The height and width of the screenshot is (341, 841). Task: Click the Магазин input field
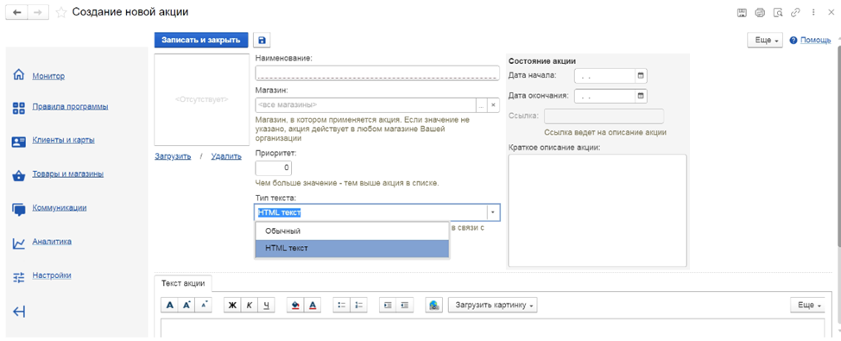[366, 105]
